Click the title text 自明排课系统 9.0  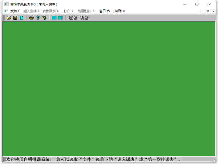[x=23, y=4]
